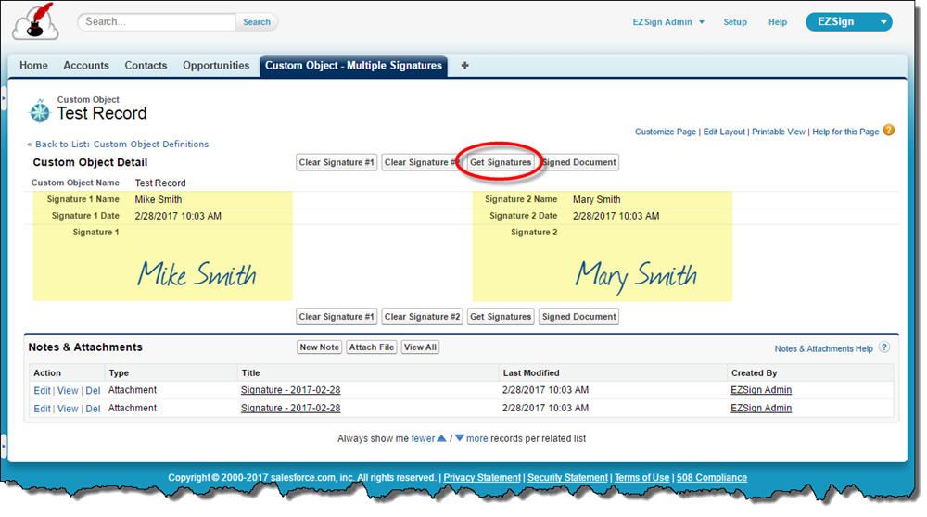Click the Custom Object snowflake icon
Viewport: 927px width, 517px height.
[40, 110]
